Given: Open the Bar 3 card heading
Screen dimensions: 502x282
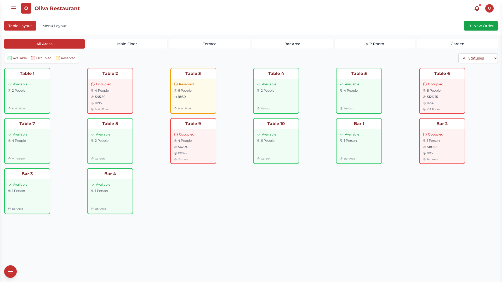Looking at the screenshot, I should [27, 174].
